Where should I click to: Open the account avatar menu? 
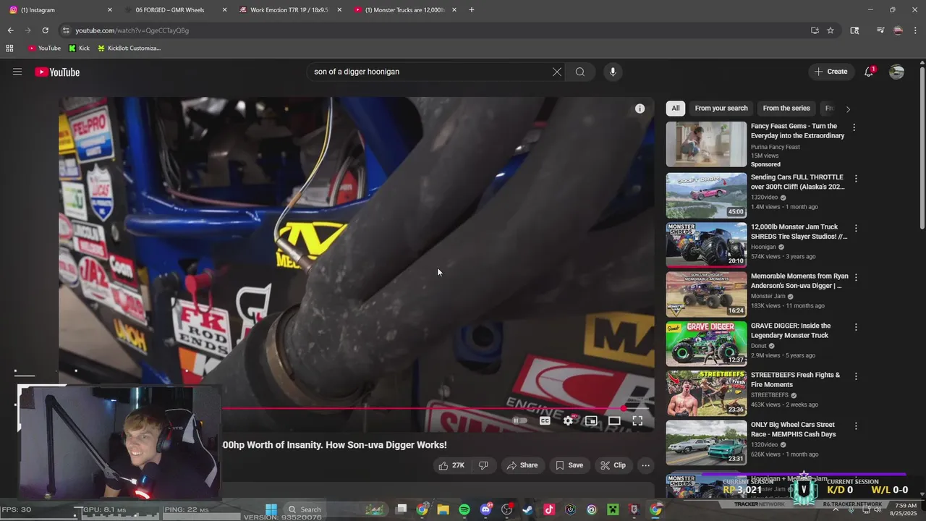tap(896, 72)
